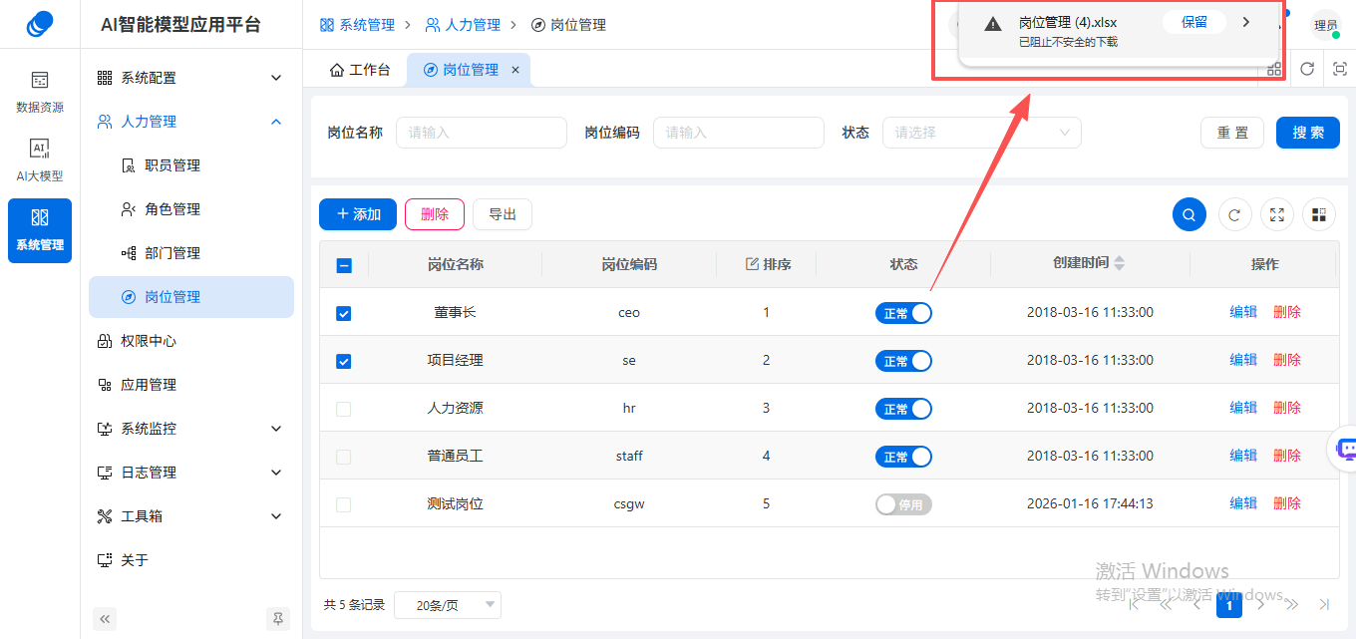Check the 人力资源 row checkbox
Viewport: 1356px width, 639px height.
click(x=344, y=409)
